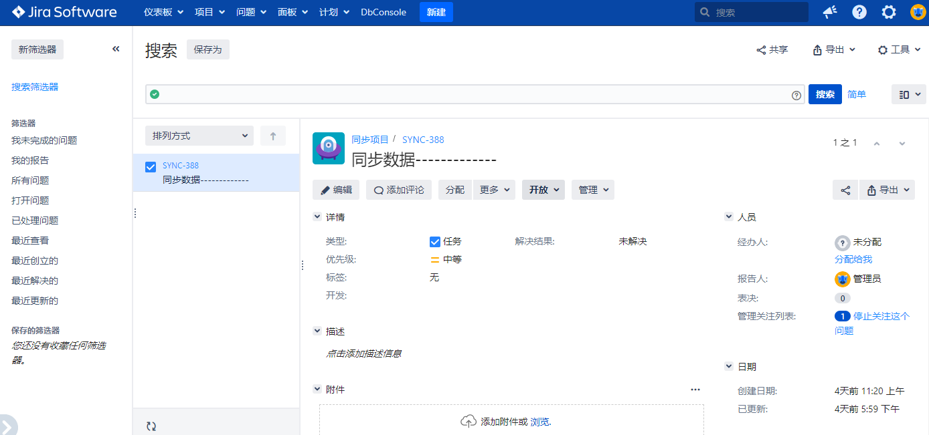
Task: Click the refresh results icon
Action: [151, 426]
